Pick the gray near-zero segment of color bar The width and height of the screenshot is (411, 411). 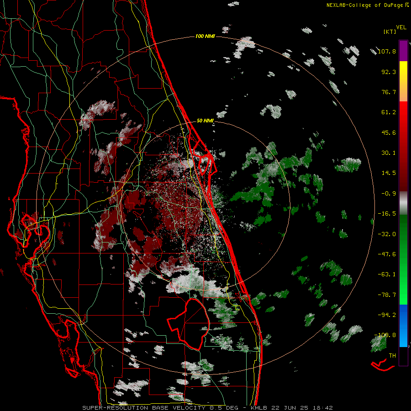(x=403, y=203)
